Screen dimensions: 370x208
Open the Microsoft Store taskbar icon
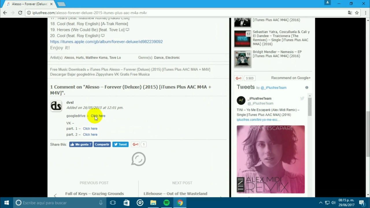pos(127,203)
